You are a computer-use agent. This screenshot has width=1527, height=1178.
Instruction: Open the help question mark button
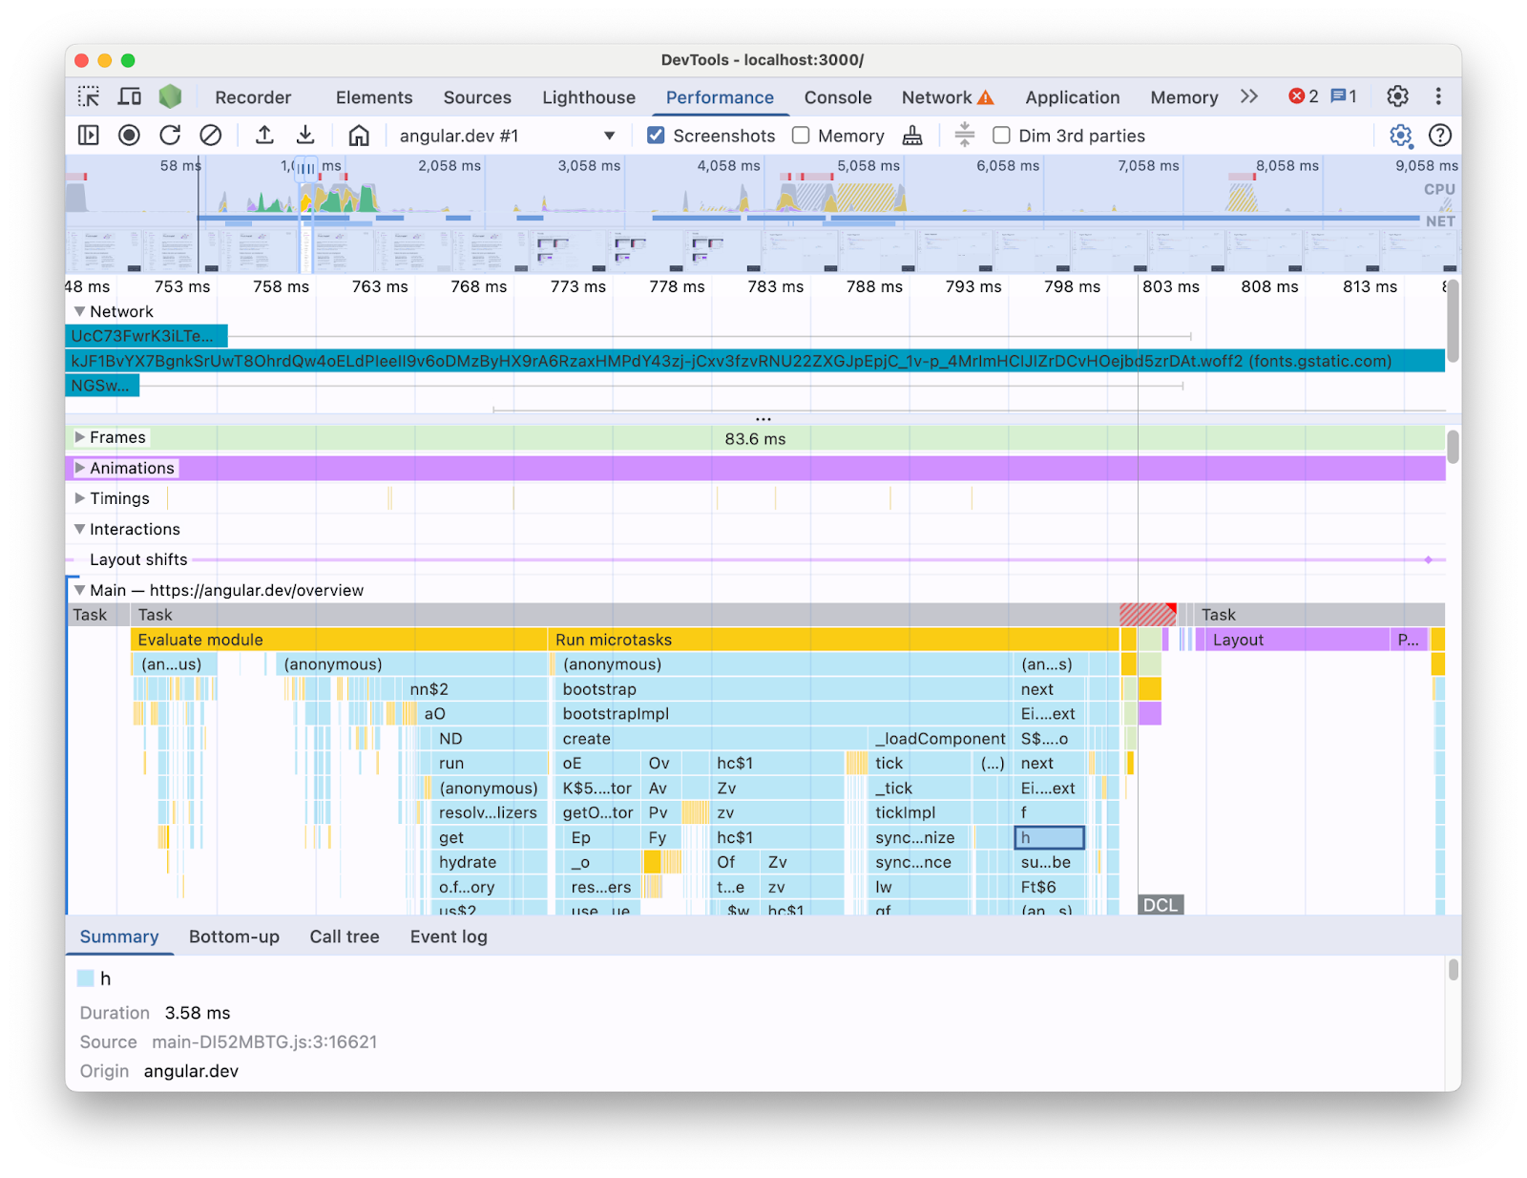point(1440,136)
